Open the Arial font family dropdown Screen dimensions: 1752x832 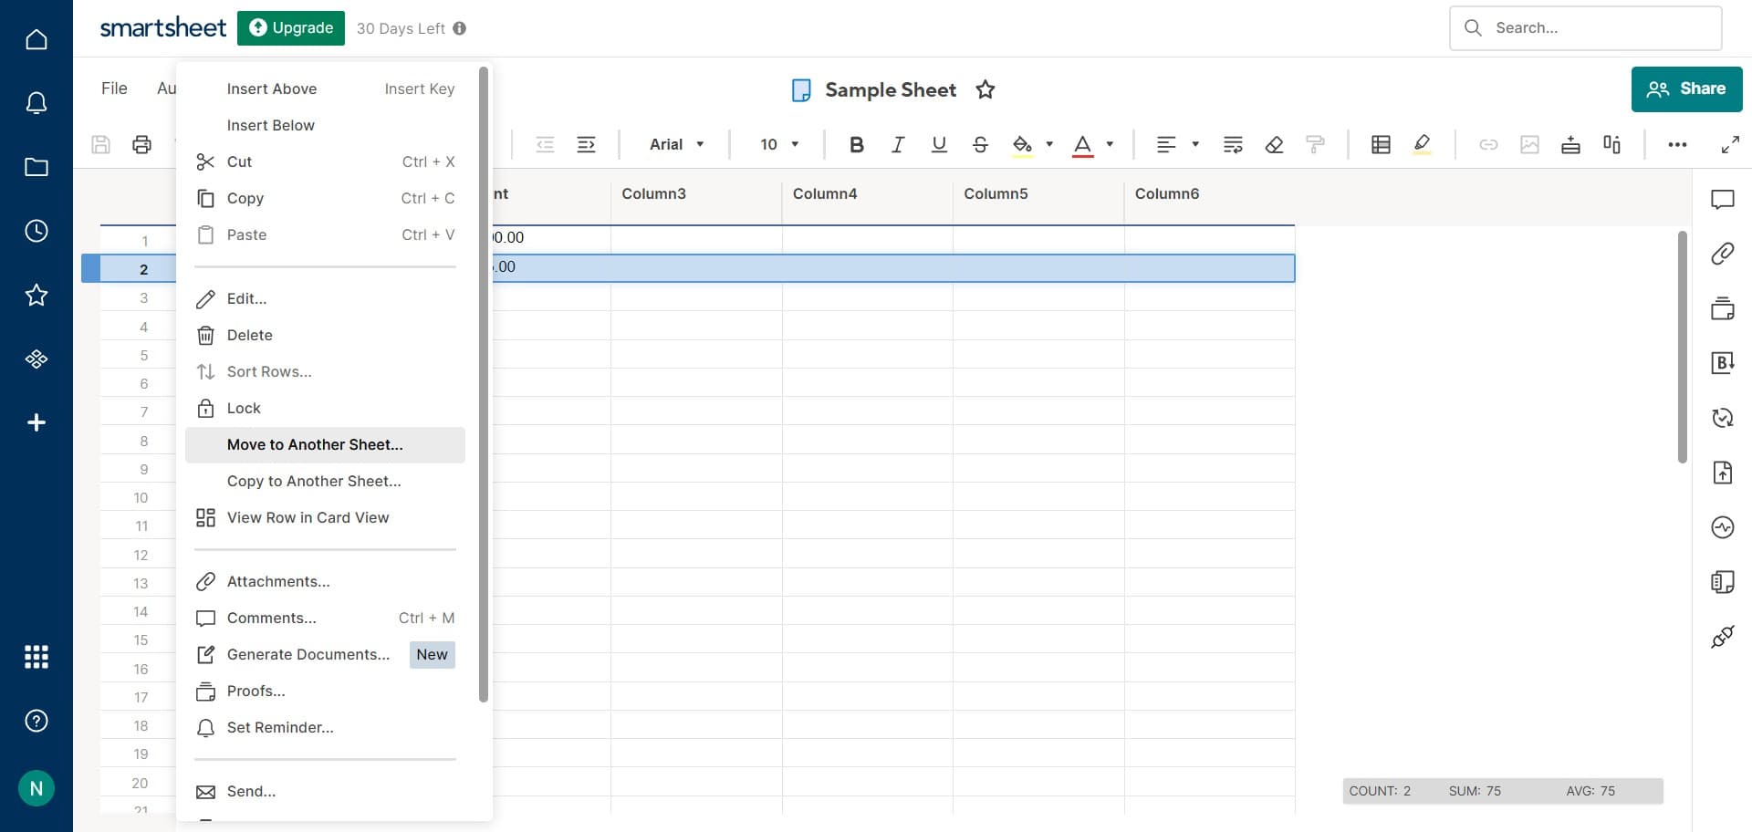(675, 144)
